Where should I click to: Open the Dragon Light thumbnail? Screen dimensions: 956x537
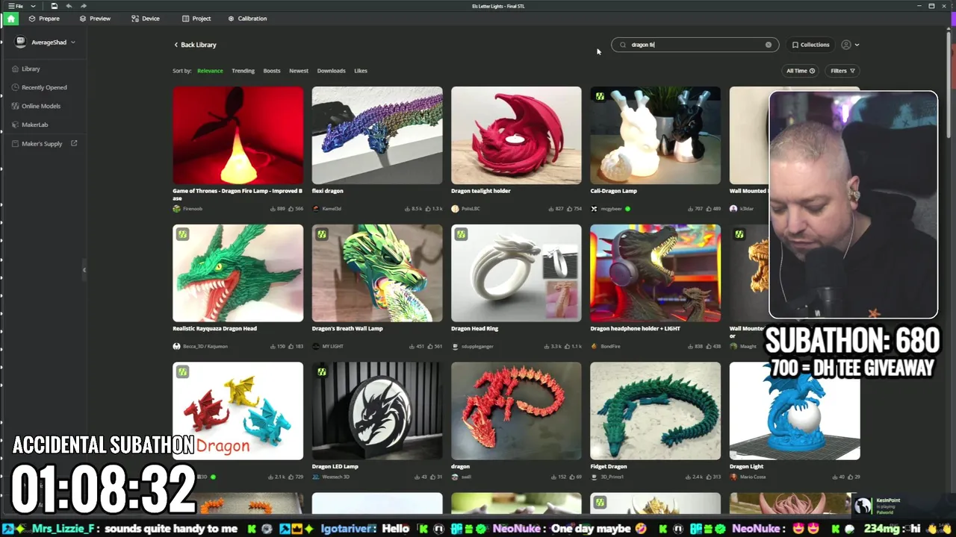(795, 411)
